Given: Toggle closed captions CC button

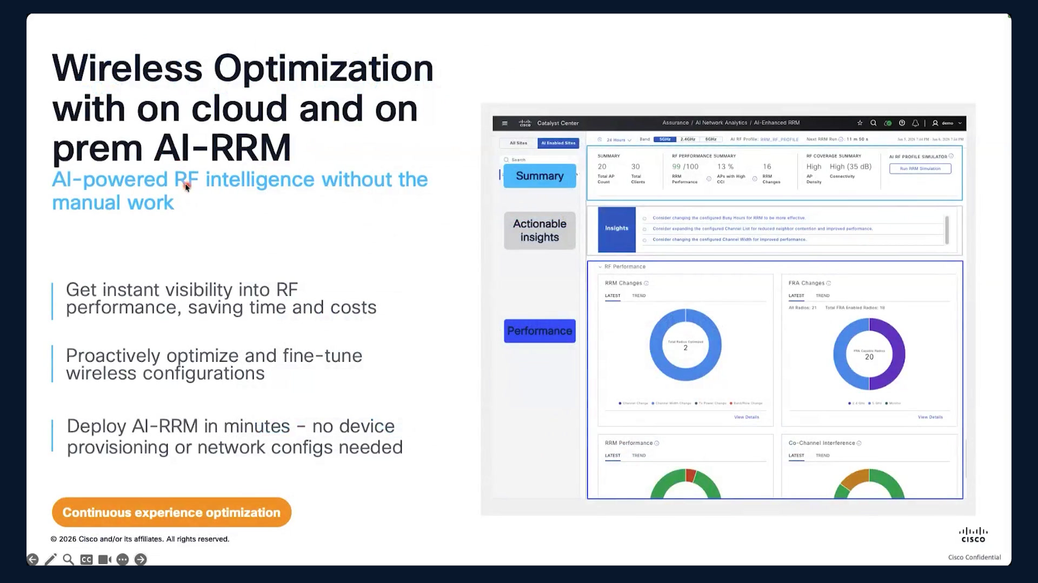Looking at the screenshot, I should point(86,560).
